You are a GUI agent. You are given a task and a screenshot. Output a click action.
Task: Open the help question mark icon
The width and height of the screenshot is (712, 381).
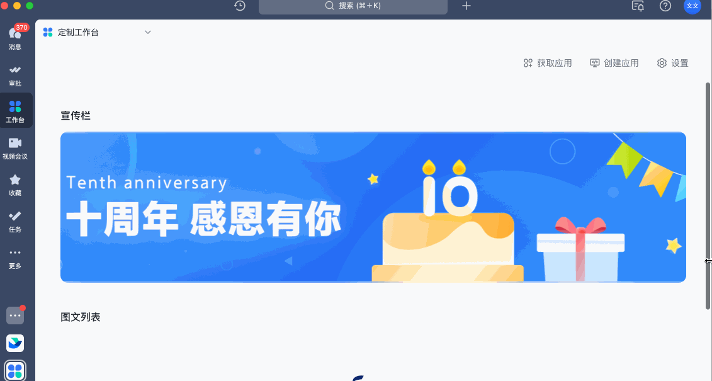(665, 6)
